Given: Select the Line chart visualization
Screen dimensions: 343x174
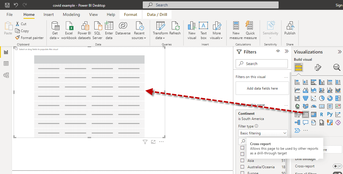Looking at the screenshot, I should (297, 90).
